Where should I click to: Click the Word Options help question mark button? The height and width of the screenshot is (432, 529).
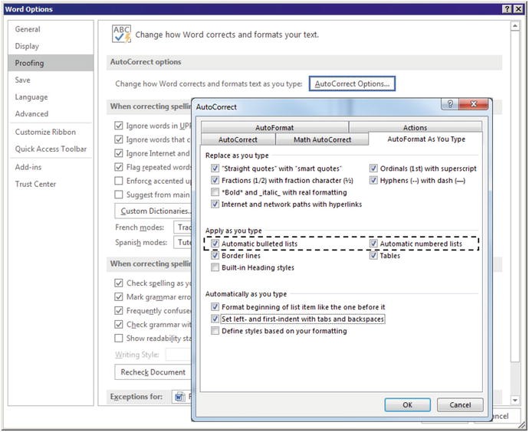click(x=507, y=9)
